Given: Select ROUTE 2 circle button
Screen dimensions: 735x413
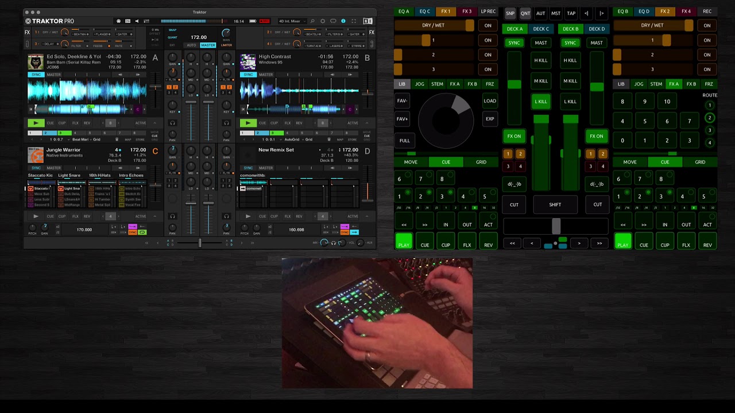Looking at the screenshot, I should (x=710, y=118).
